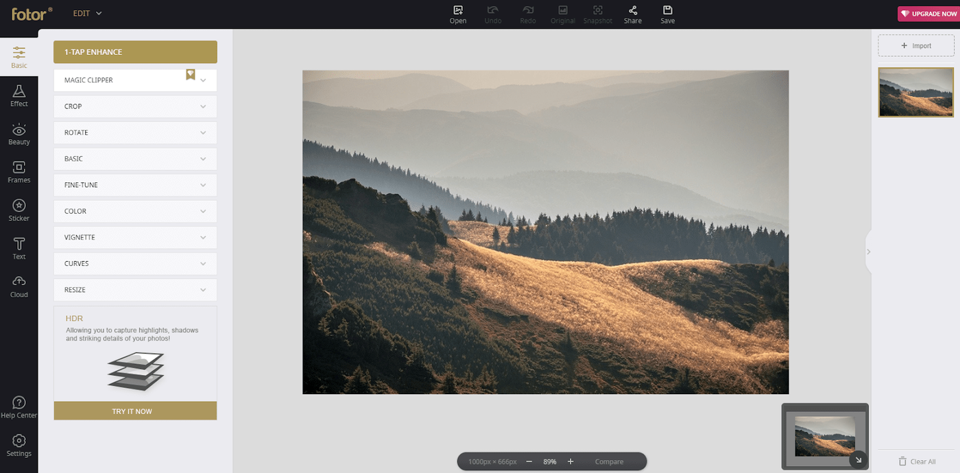Viewport: 960px width, 473px height.
Task: Zoom in using the plus control
Action: [570, 461]
